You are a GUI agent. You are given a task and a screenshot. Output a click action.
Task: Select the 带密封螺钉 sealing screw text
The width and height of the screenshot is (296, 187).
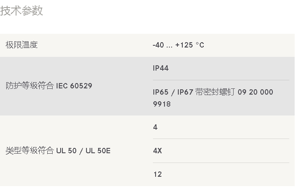click(215, 92)
